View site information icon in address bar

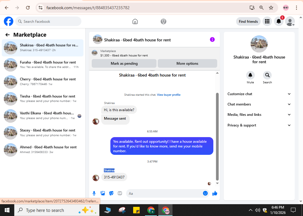40,8
